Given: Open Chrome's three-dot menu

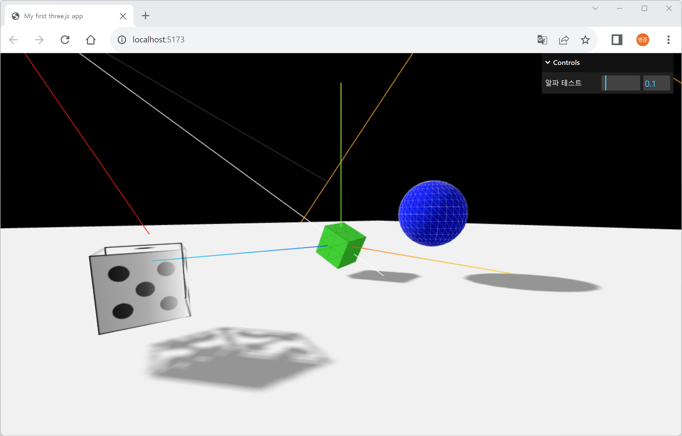Looking at the screenshot, I should [x=668, y=40].
